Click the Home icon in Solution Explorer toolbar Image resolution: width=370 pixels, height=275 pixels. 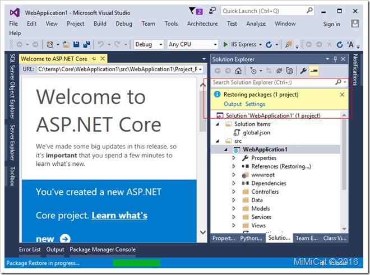[238, 71]
